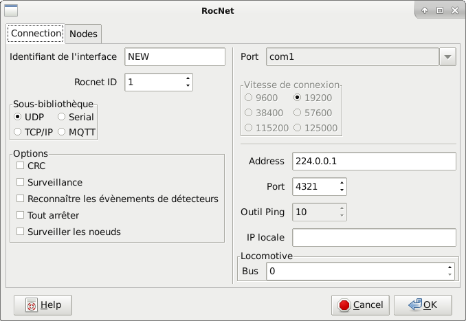Decrease the port 4321 spinner value
The height and width of the screenshot is (321, 466).
point(342,190)
